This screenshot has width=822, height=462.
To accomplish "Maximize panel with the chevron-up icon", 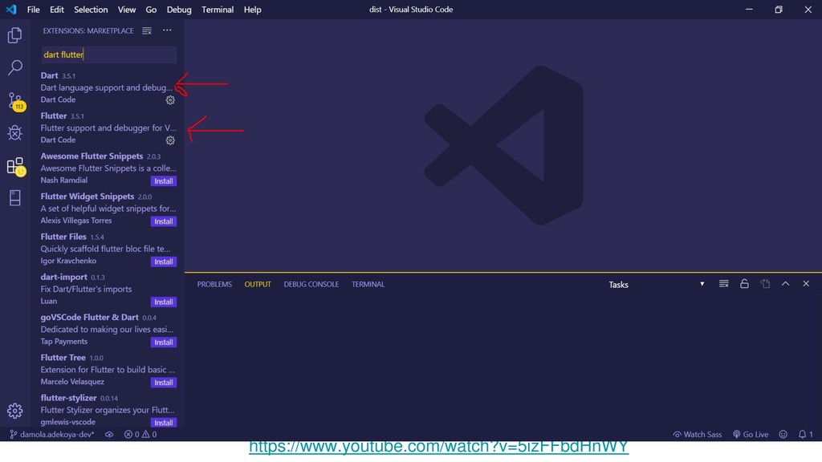I will (x=785, y=284).
